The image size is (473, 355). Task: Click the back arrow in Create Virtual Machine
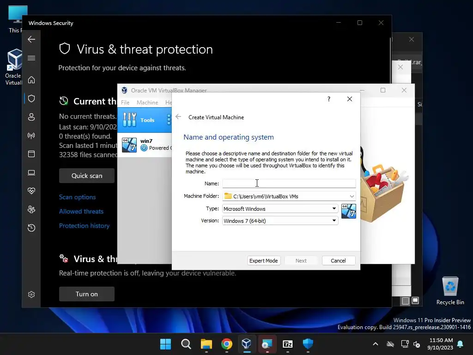[178, 117]
